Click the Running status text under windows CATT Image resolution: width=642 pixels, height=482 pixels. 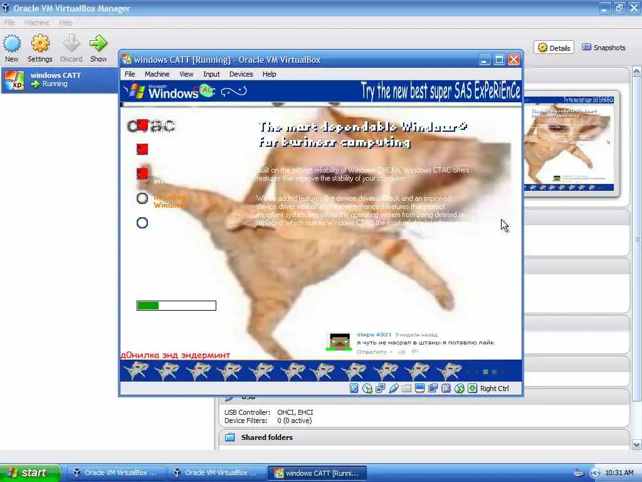point(55,83)
